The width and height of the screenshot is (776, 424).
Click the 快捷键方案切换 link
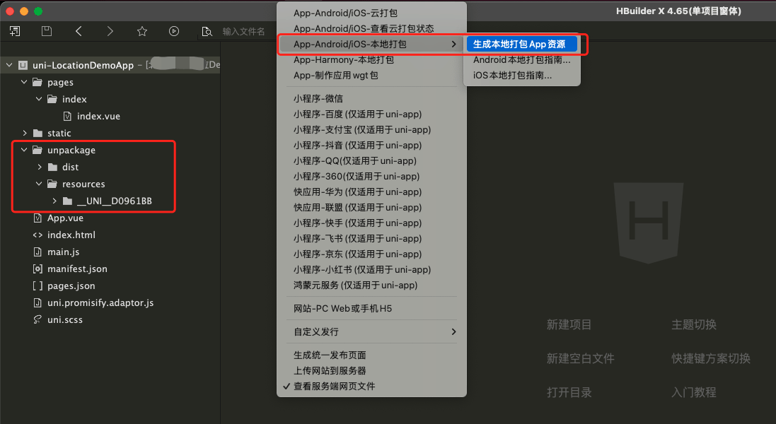(x=711, y=358)
